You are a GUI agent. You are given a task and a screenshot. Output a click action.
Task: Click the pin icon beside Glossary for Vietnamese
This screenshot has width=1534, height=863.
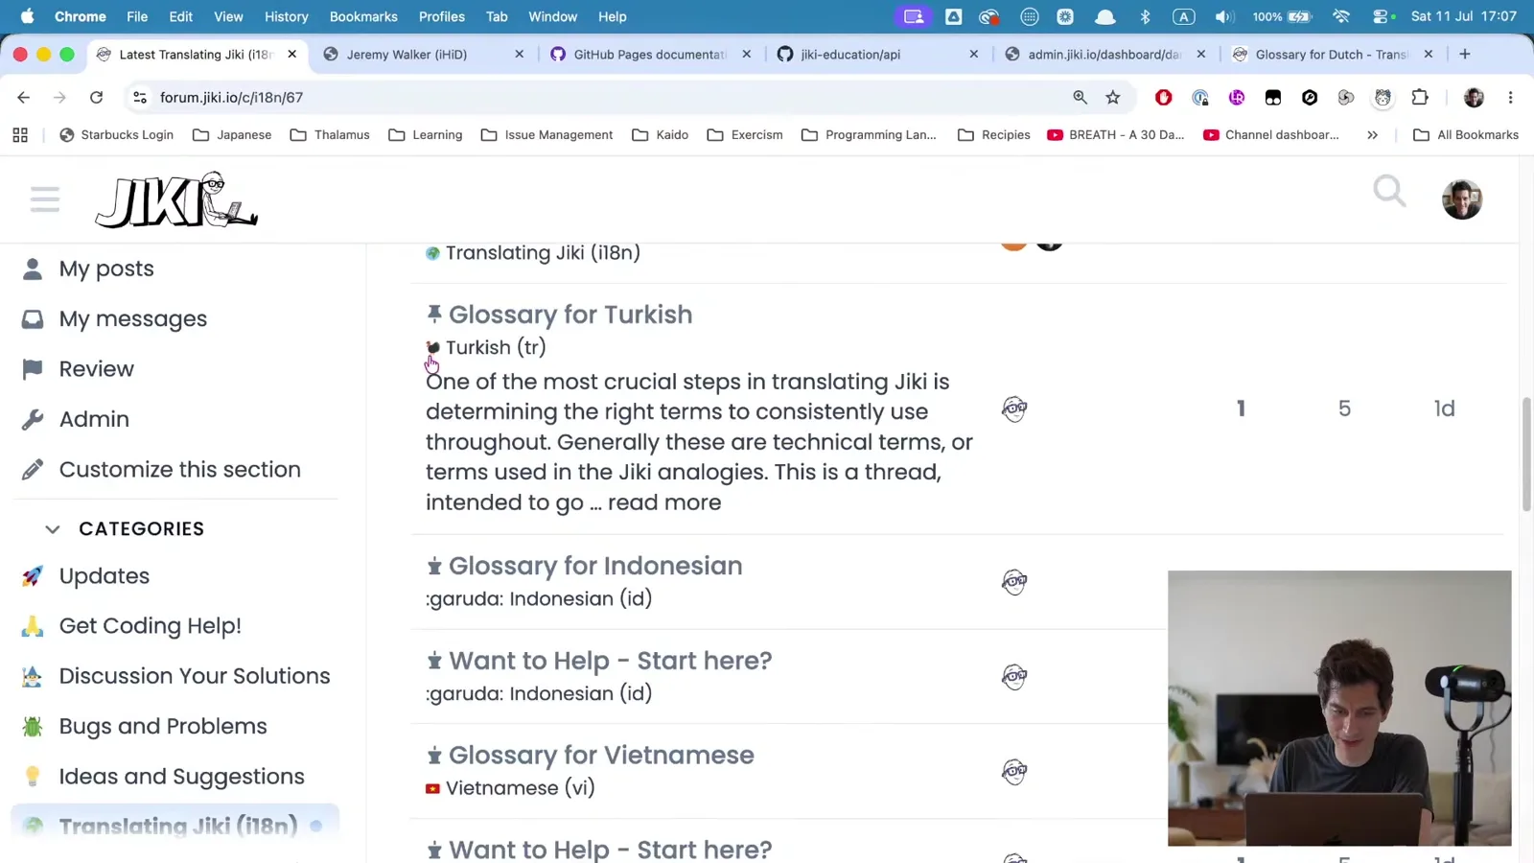[434, 756]
